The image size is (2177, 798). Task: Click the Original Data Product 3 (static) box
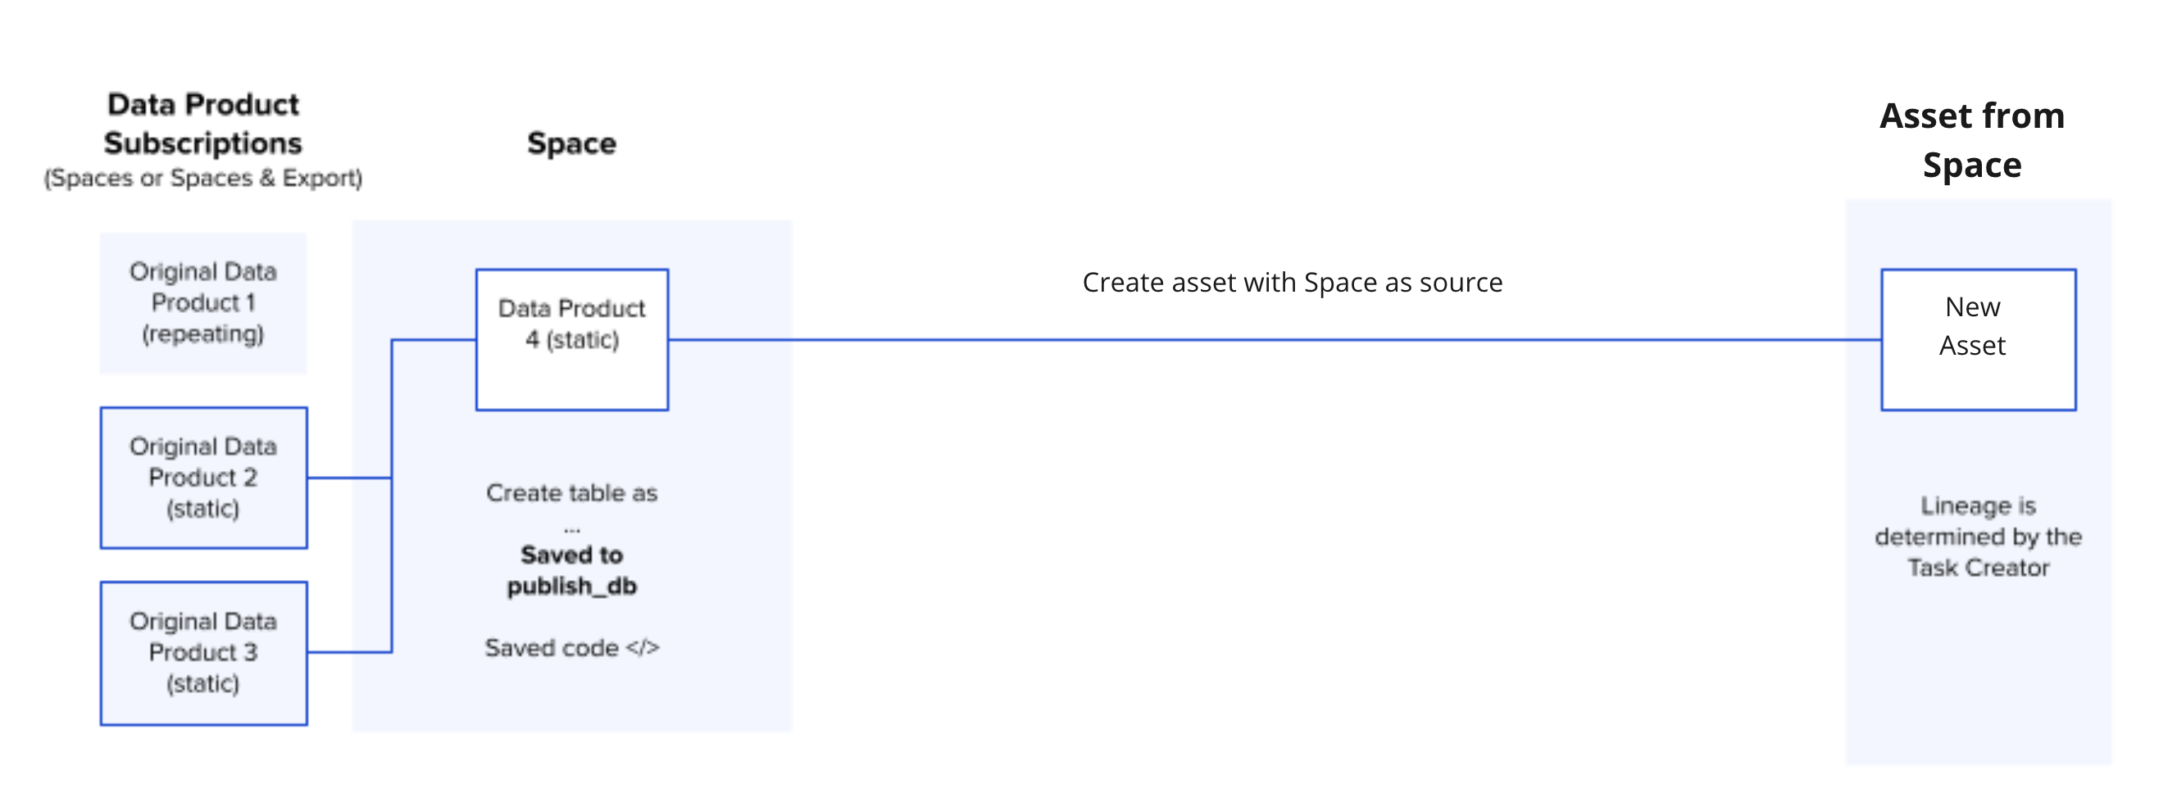202,653
